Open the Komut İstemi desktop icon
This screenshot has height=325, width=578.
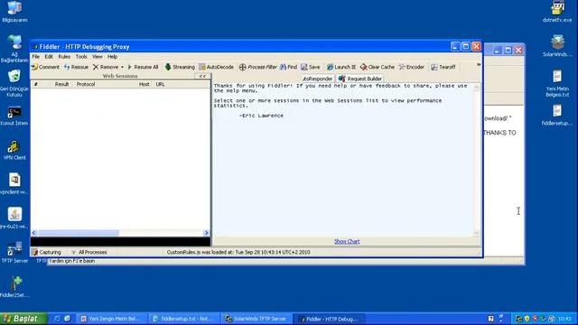point(14,116)
